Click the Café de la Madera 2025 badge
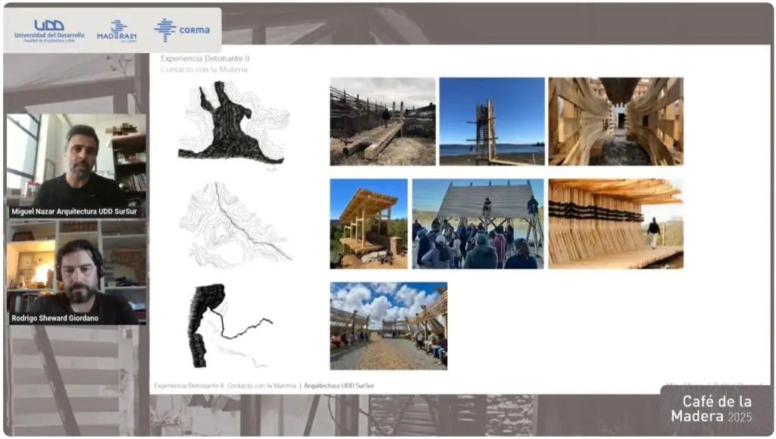The image size is (776, 439). pos(715,409)
